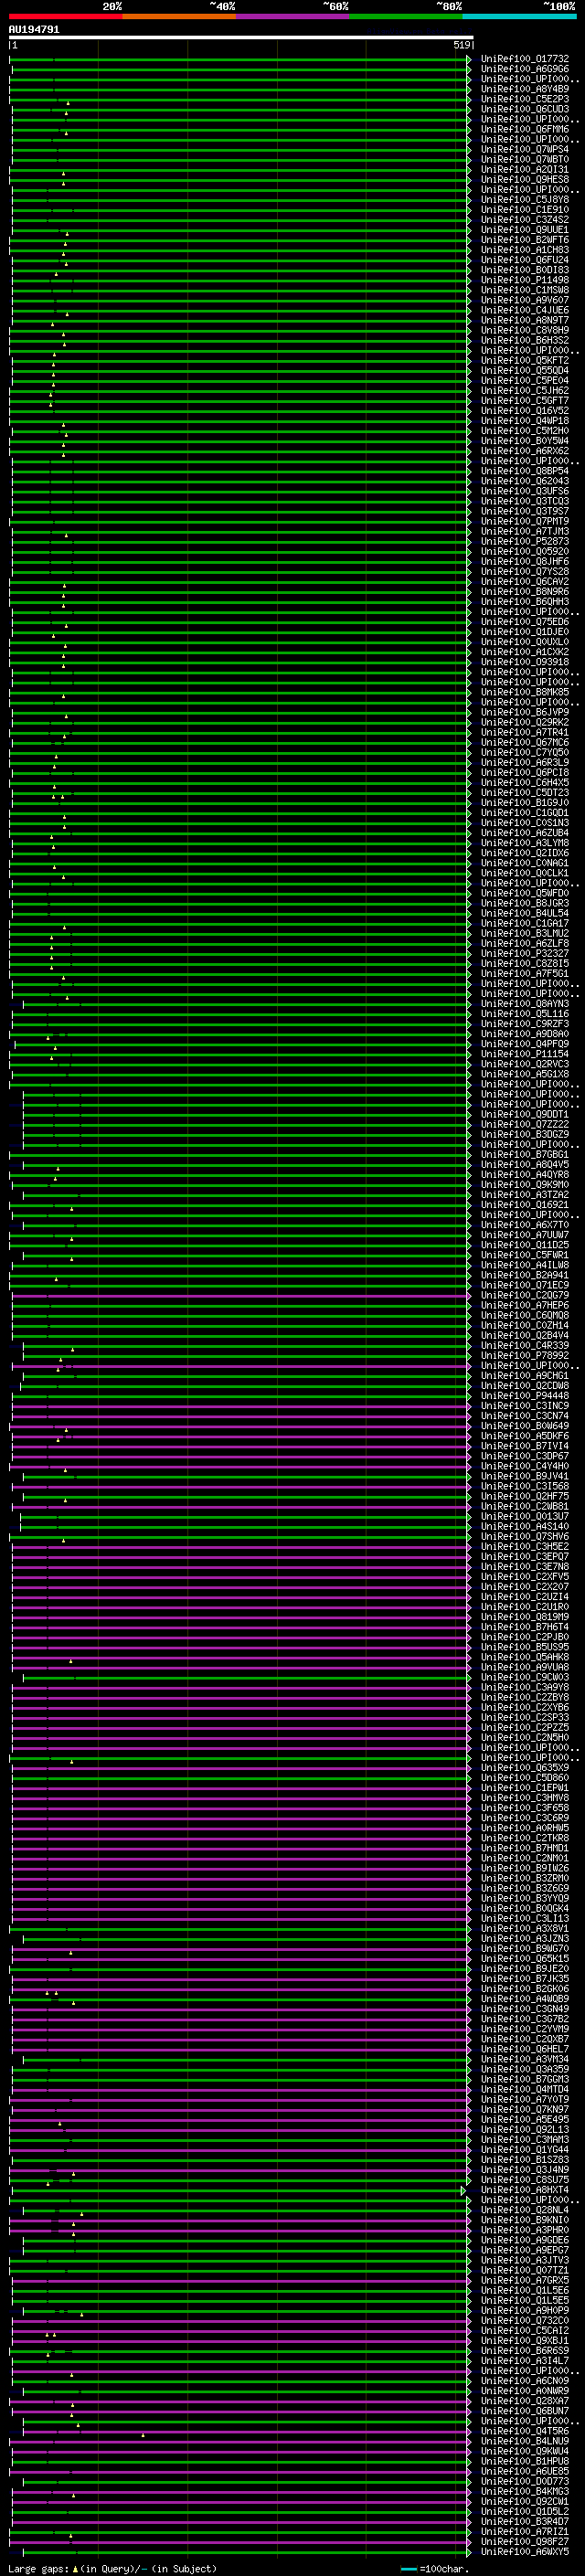
Task: Open the UniRef100_Q5L116 hit
Action: (524, 1013)
